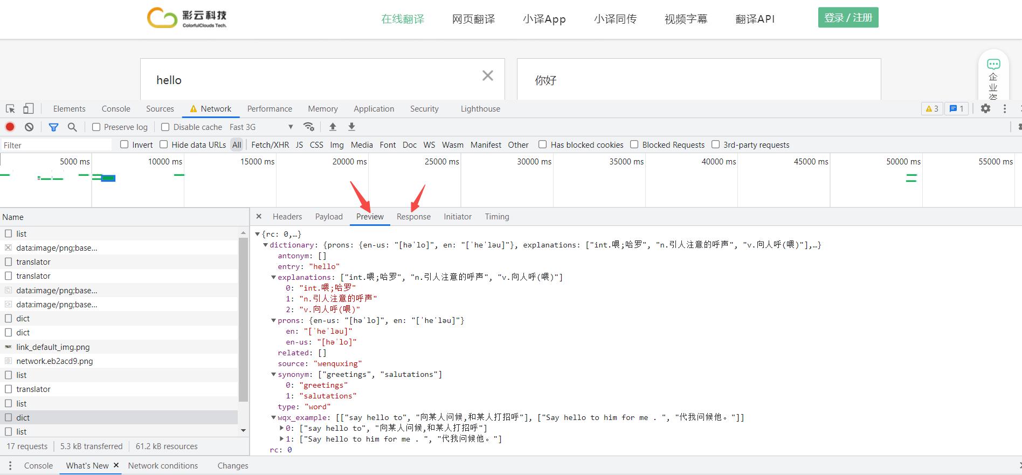Select the inspect element picker icon

(10, 109)
